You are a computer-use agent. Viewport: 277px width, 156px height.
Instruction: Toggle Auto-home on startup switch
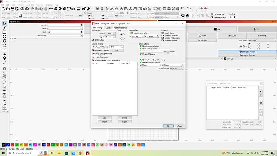coord(141,46)
